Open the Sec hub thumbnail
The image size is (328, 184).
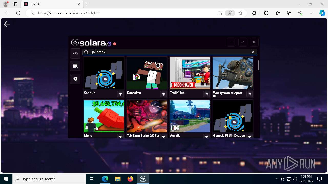(104, 73)
